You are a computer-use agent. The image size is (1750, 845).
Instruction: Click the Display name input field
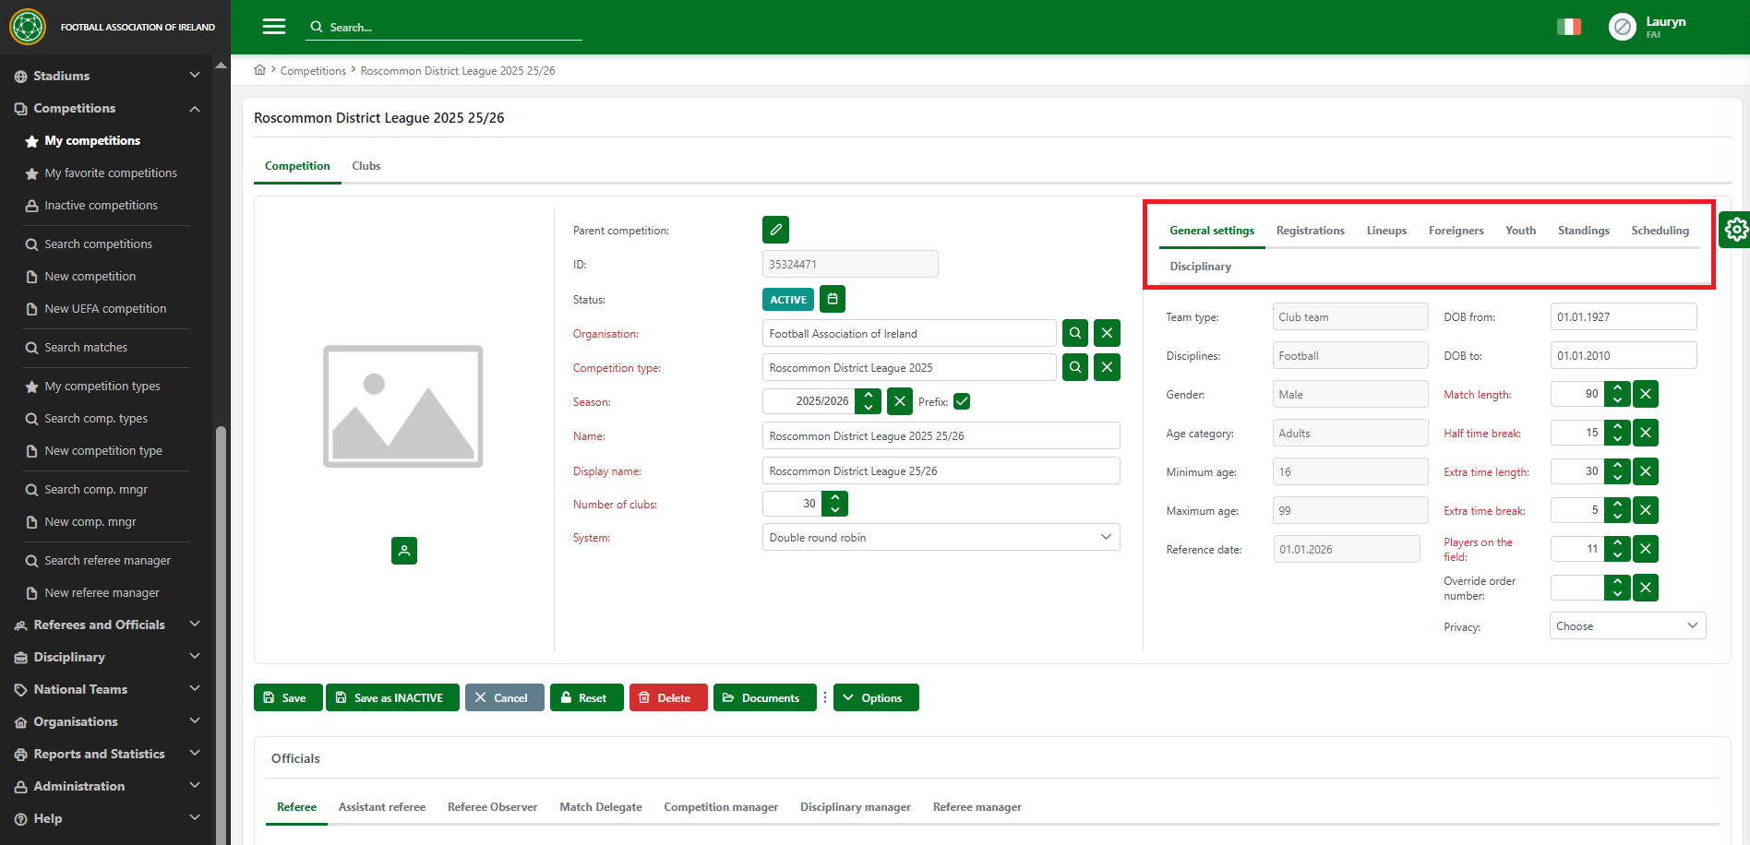(x=941, y=470)
